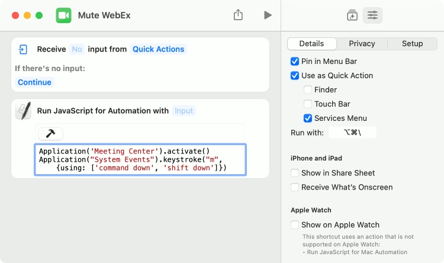
Task: Enable Touch Bar quick action option
Action: [x=308, y=104]
